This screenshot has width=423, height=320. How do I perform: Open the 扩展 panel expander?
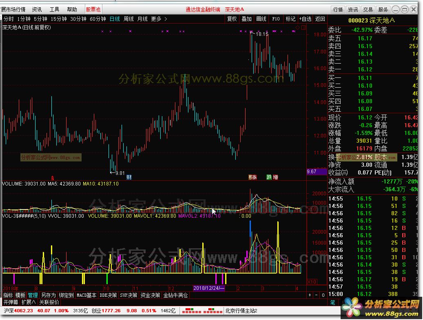28,302
